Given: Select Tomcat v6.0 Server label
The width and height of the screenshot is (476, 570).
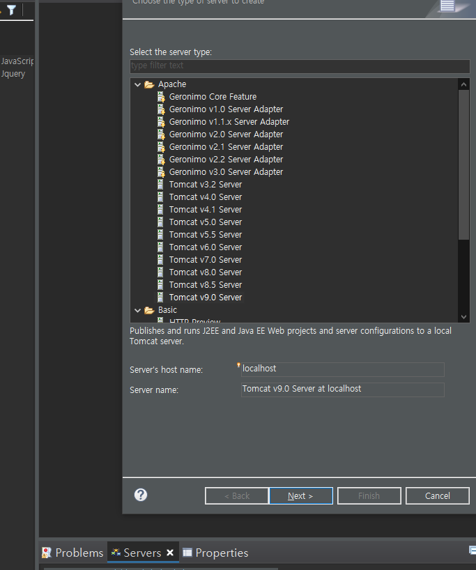Looking at the screenshot, I should pos(206,247).
